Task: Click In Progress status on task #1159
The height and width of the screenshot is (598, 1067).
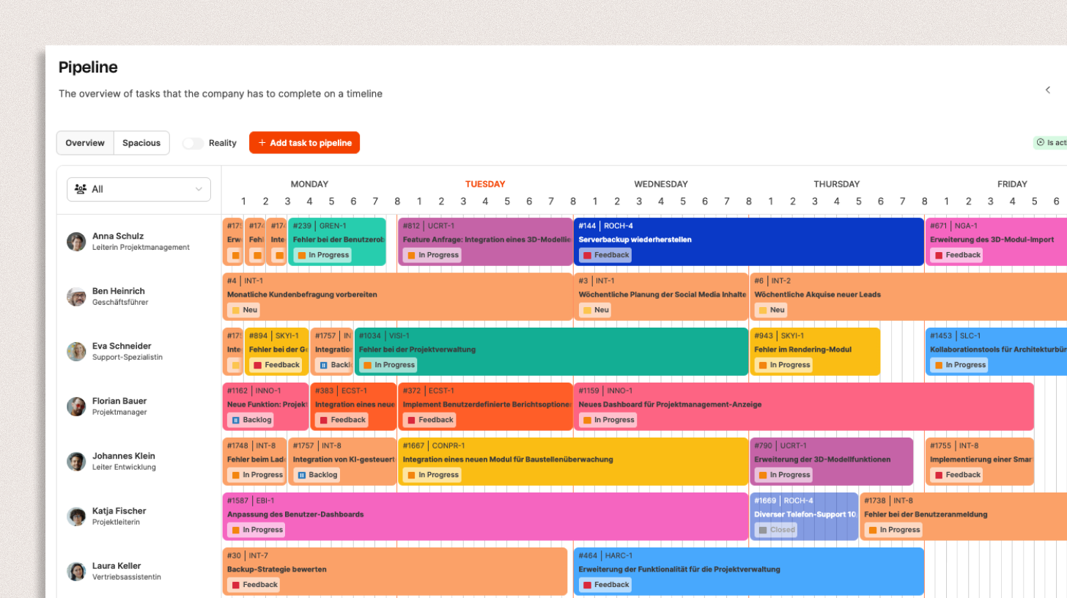Action: pos(608,420)
